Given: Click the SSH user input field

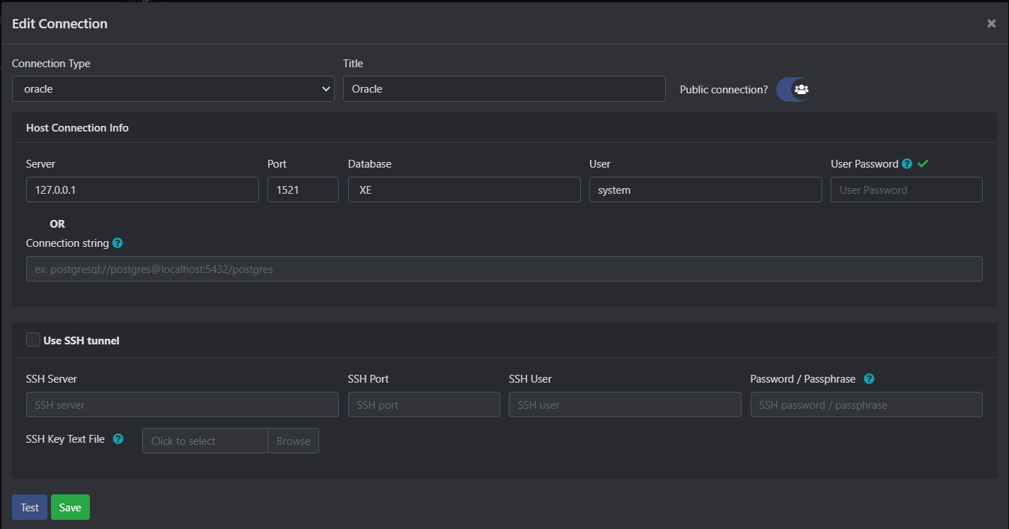Looking at the screenshot, I should click(625, 405).
